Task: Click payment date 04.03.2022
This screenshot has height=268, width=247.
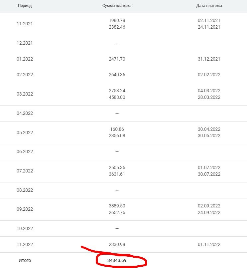Action: coord(209,91)
